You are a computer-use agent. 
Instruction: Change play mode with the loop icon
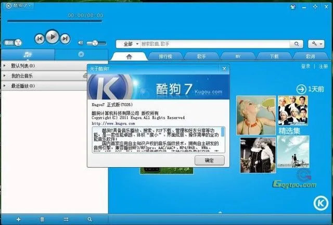click(x=66, y=219)
